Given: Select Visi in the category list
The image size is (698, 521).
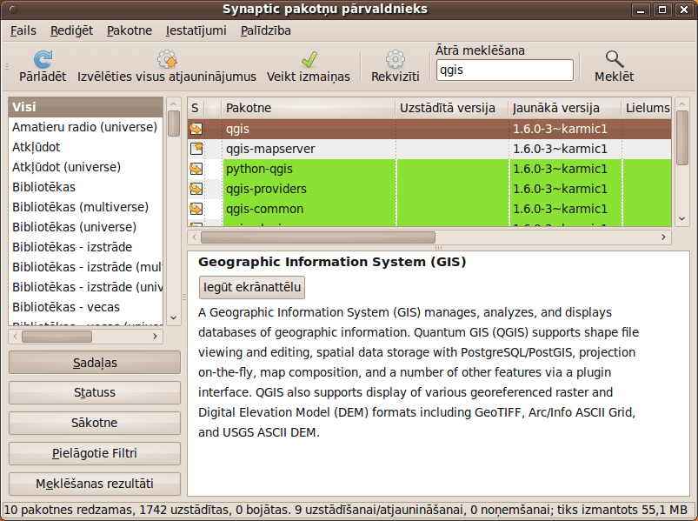Looking at the screenshot, I should coord(85,107).
